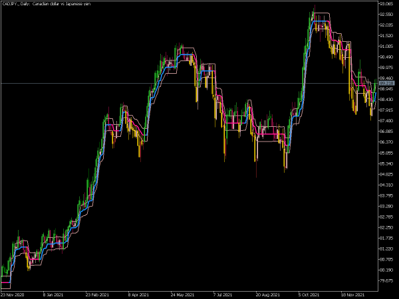Select the 92.550 price scale value
399x299 pixels.
pos(386,15)
